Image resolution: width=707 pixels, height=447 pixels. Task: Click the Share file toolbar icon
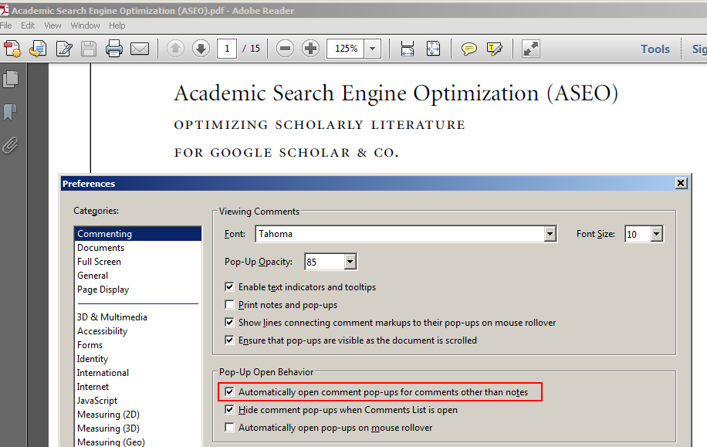click(38, 49)
